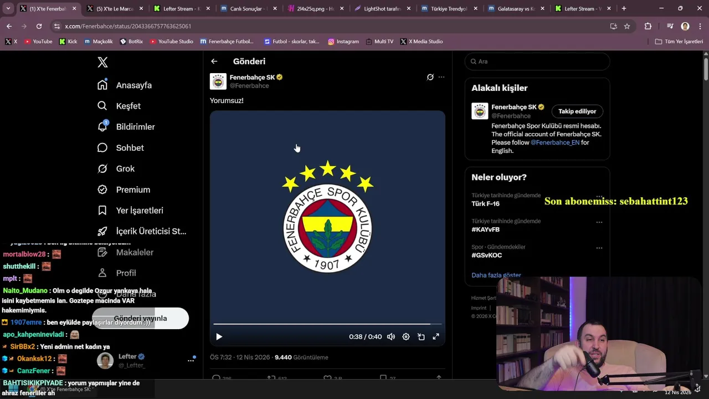Open tab search dropdown arrow

click(8, 8)
